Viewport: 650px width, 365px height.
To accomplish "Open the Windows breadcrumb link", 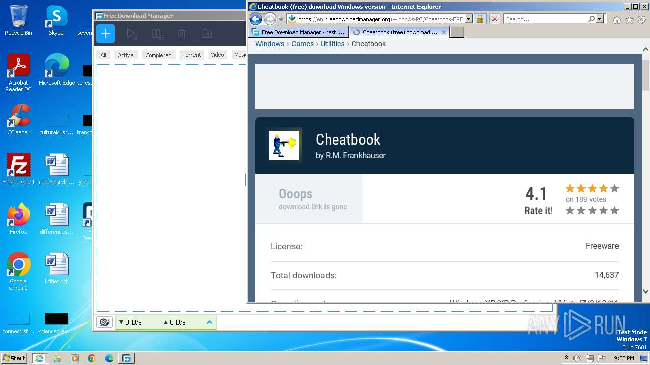I will pyautogui.click(x=270, y=44).
